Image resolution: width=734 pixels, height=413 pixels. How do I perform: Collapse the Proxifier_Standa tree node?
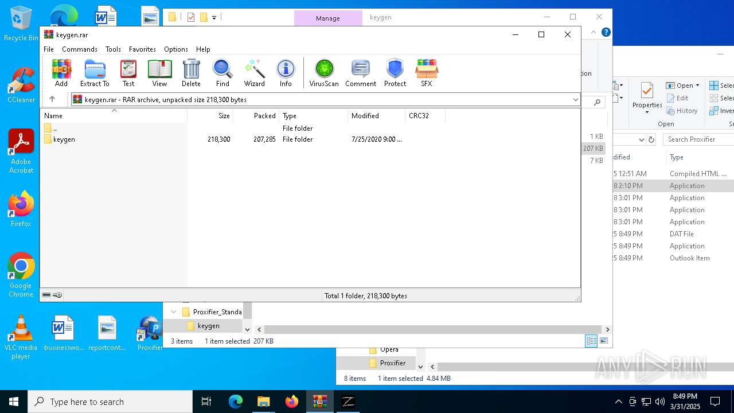tap(174, 312)
